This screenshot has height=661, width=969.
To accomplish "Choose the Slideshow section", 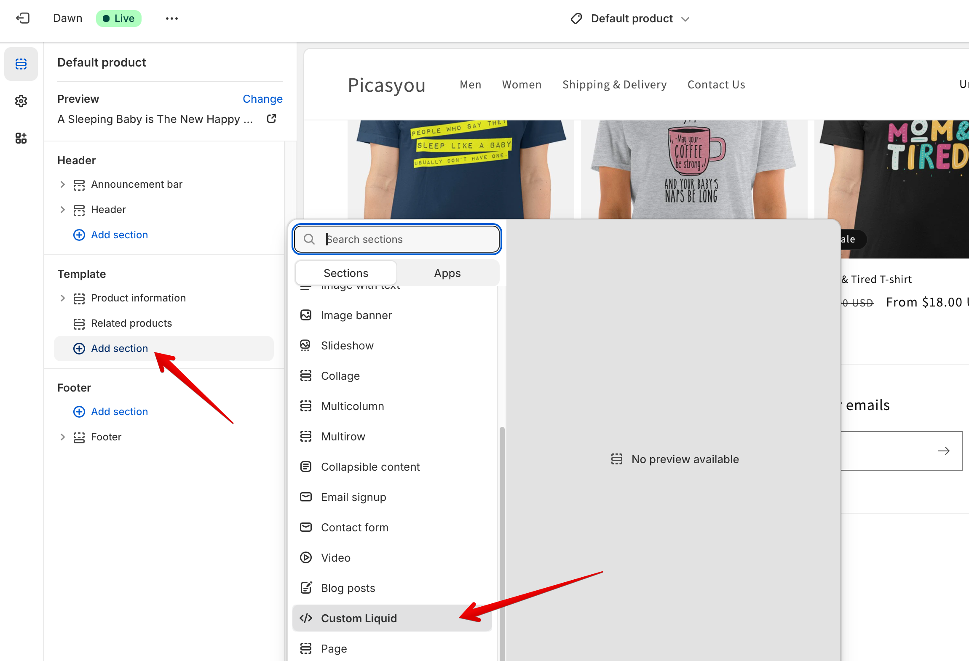I will 347,345.
